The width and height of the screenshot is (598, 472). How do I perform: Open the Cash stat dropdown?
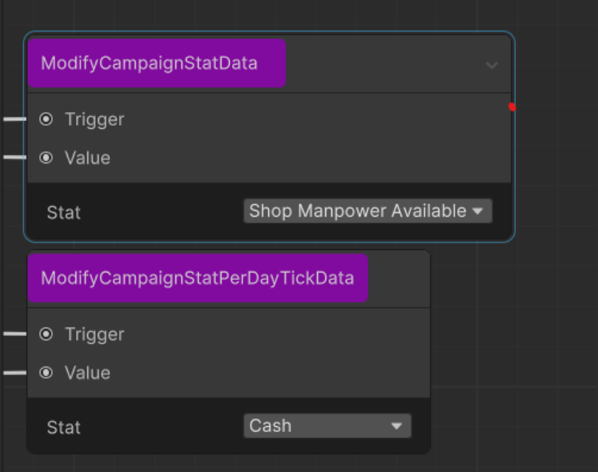tap(328, 426)
